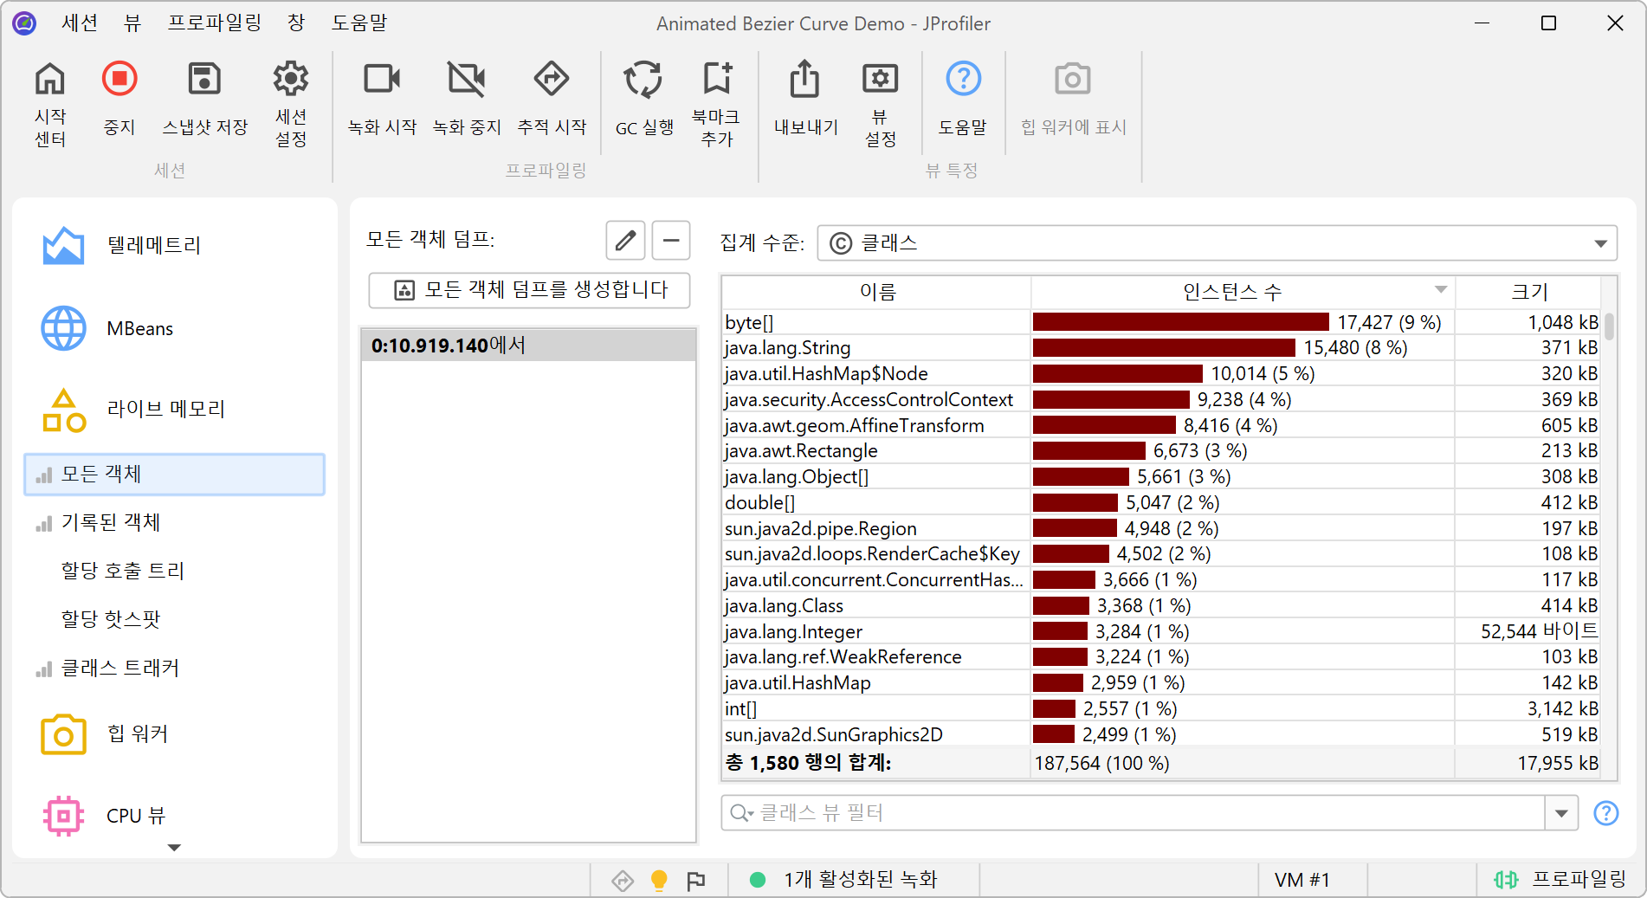Start recording with 녹화 시작
This screenshot has width=1647, height=898.
tap(382, 80)
